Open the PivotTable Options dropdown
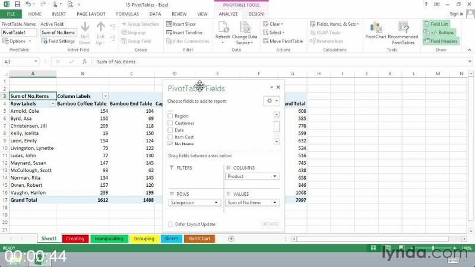The width and height of the screenshot is (475, 267). 17,41
